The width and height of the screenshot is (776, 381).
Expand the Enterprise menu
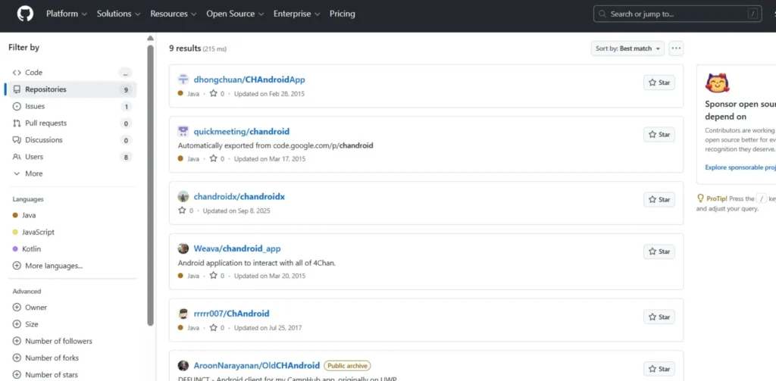coord(297,14)
